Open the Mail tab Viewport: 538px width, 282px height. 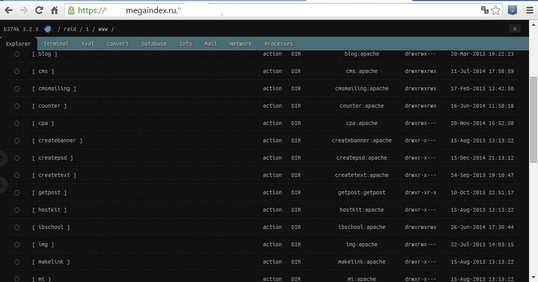point(211,44)
